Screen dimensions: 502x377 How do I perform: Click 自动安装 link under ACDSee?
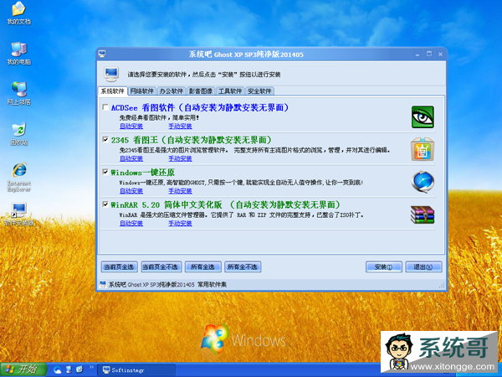(x=131, y=126)
